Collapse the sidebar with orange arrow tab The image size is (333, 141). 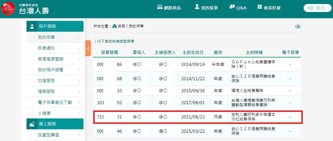coord(88,48)
